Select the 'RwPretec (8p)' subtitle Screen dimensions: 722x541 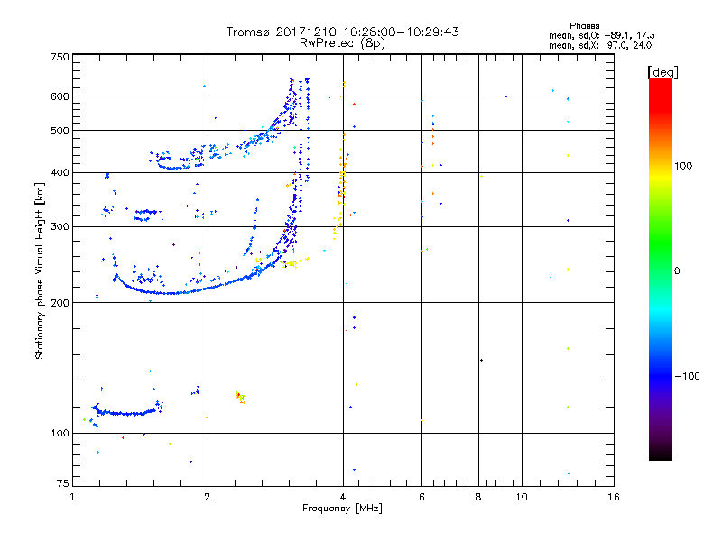point(342,43)
